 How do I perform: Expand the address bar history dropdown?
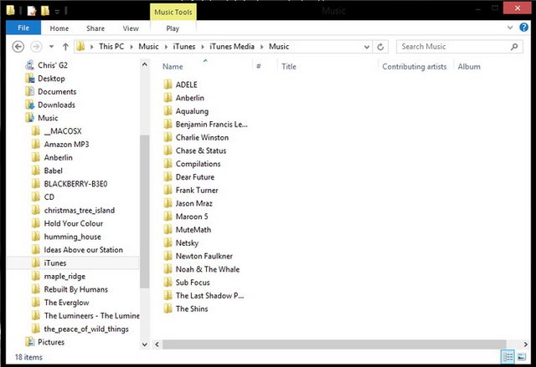[367, 47]
